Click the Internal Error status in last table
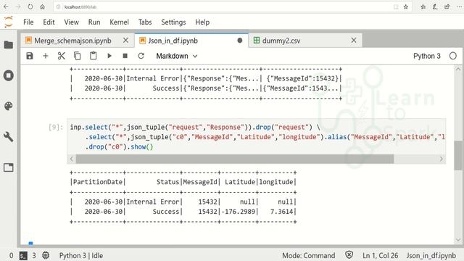464x261 pixels. (153, 202)
